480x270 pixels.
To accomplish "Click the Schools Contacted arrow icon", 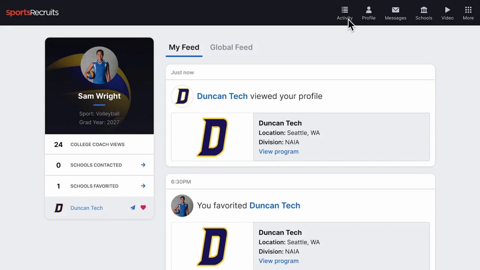I will 143,165.
